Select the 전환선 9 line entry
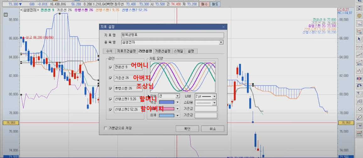Viewport: 363px width, 158px height. 128,67
